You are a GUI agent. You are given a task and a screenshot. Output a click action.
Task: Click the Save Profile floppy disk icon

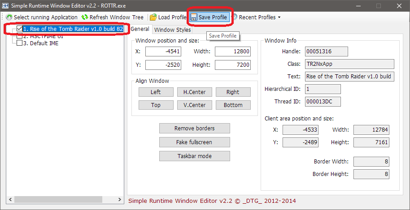pyautogui.click(x=194, y=17)
